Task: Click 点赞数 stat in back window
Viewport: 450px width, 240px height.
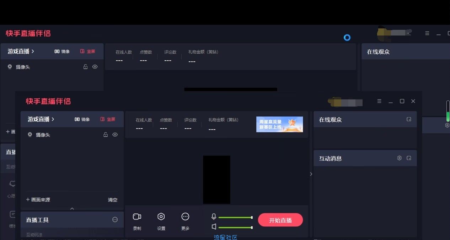Action: (x=146, y=56)
